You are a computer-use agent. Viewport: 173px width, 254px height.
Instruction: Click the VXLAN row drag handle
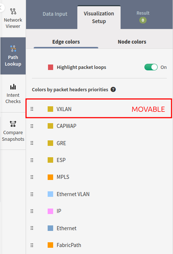click(32, 109)
